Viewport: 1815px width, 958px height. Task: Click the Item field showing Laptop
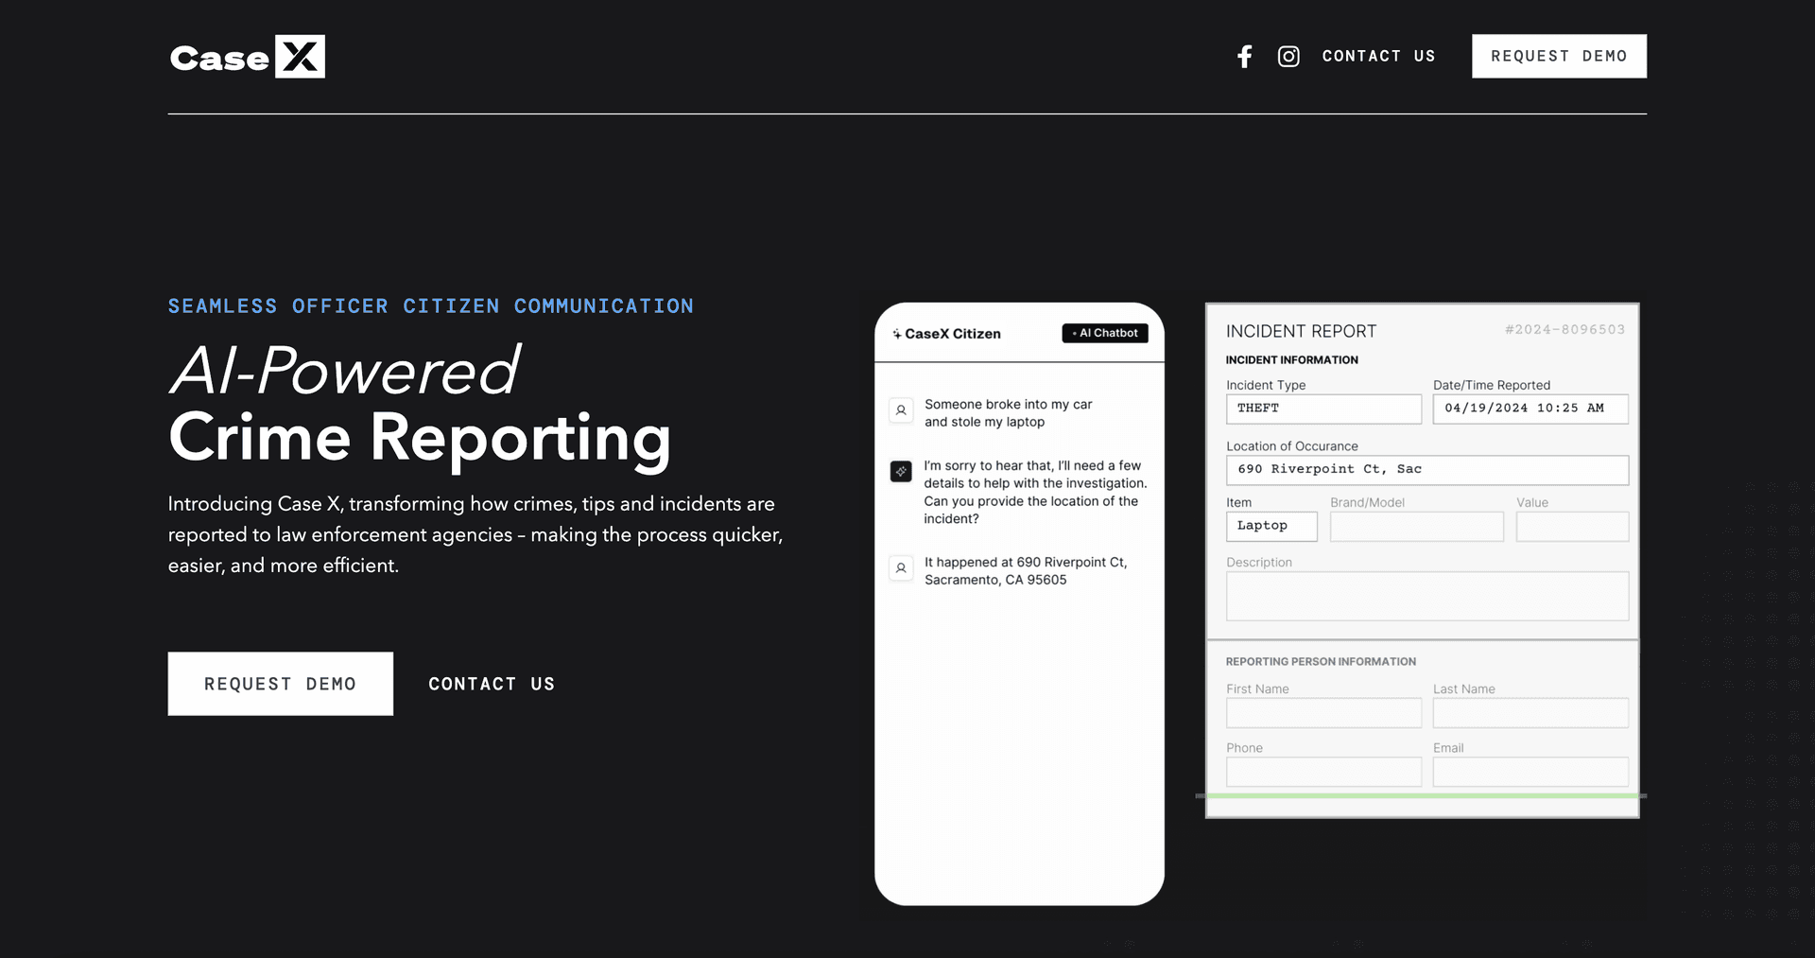coord(1271,527)
